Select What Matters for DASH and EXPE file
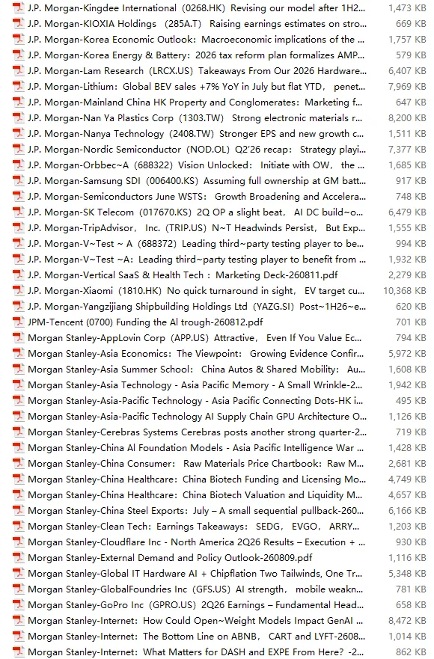 tap(195, 652)
